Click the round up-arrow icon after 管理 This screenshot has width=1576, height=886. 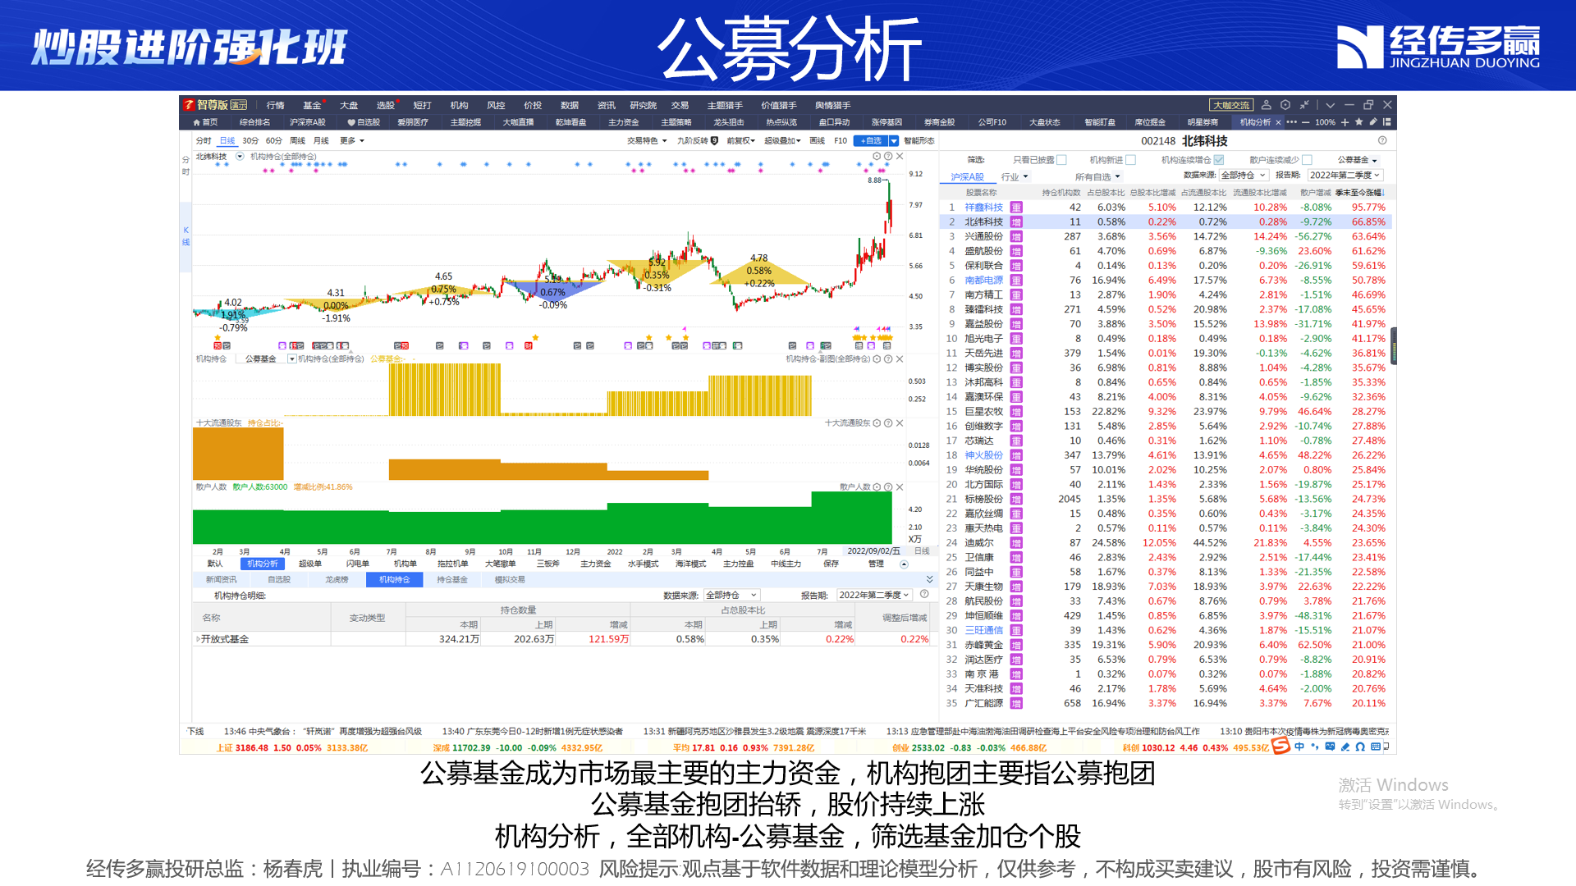[x=905, y=564]
